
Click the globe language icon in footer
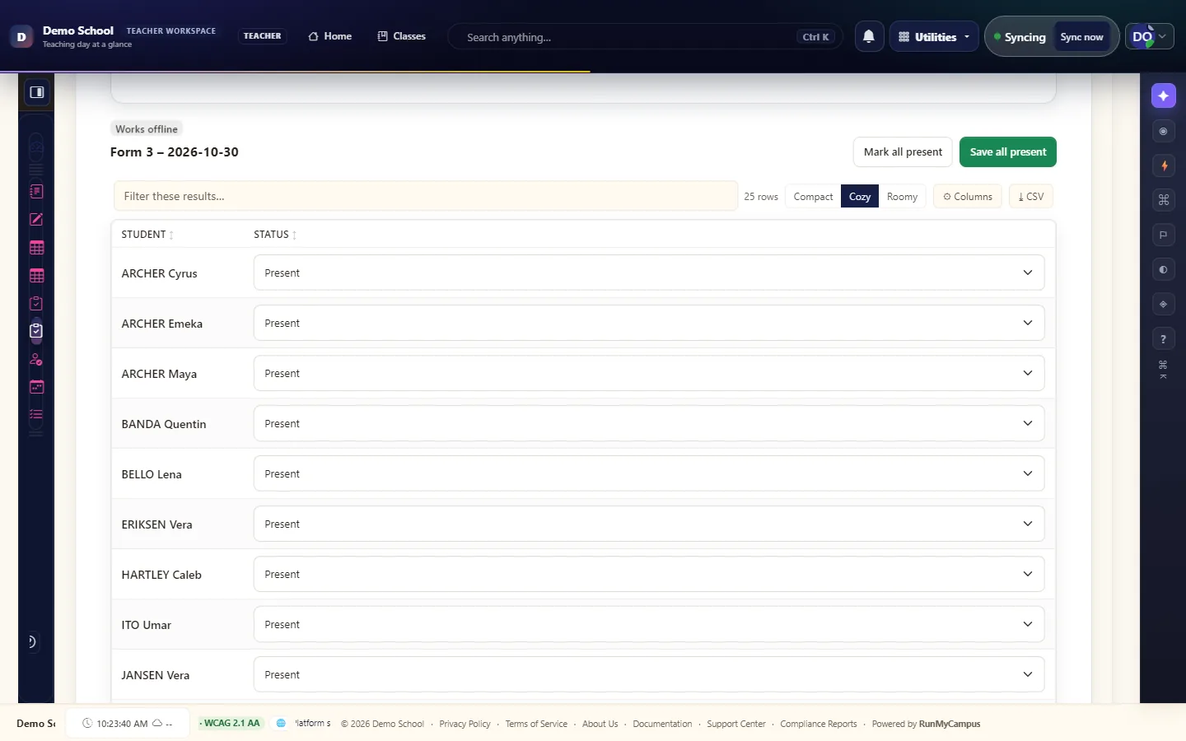281,724
